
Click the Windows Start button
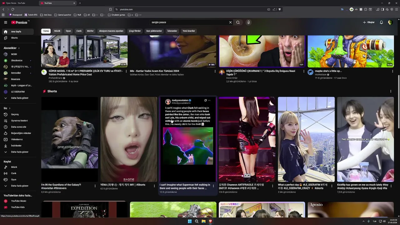[190, 221]
